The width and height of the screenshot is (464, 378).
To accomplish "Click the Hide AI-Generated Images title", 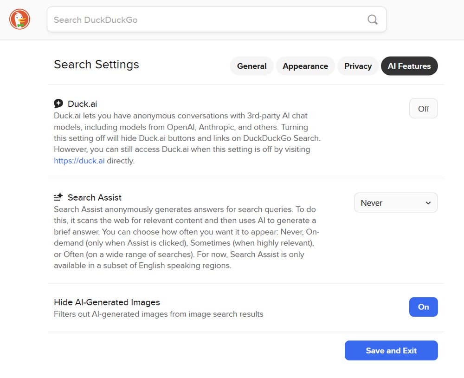I will 107,302.
